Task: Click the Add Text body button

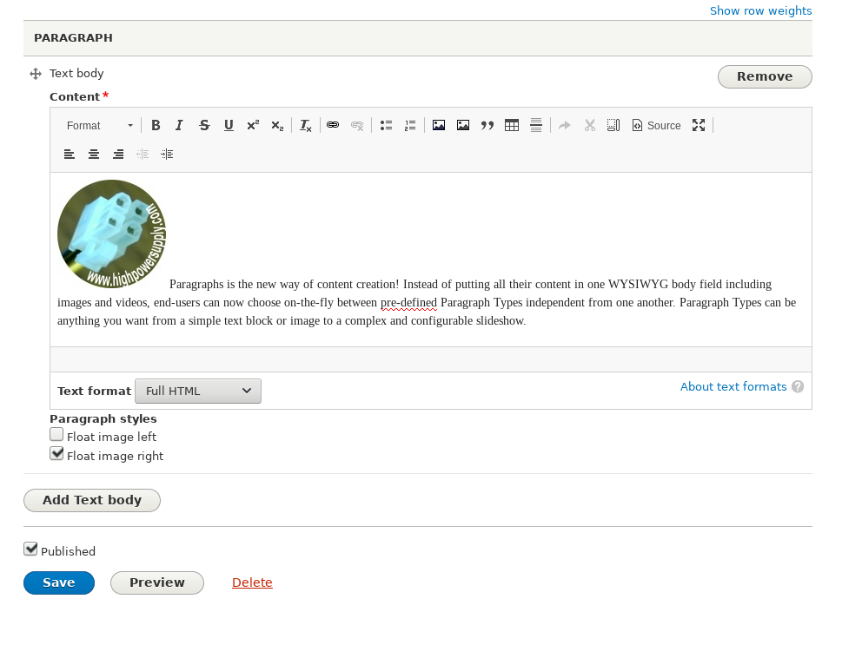Action: 92,500
